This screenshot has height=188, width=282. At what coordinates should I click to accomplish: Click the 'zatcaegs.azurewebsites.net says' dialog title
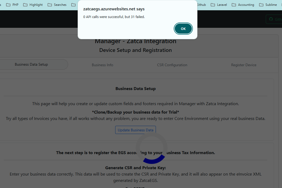pos(114,9)
